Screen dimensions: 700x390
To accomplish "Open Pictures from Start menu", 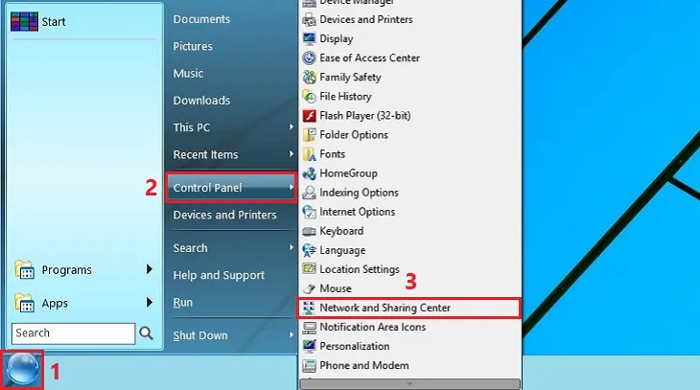I will click(193, 46).
